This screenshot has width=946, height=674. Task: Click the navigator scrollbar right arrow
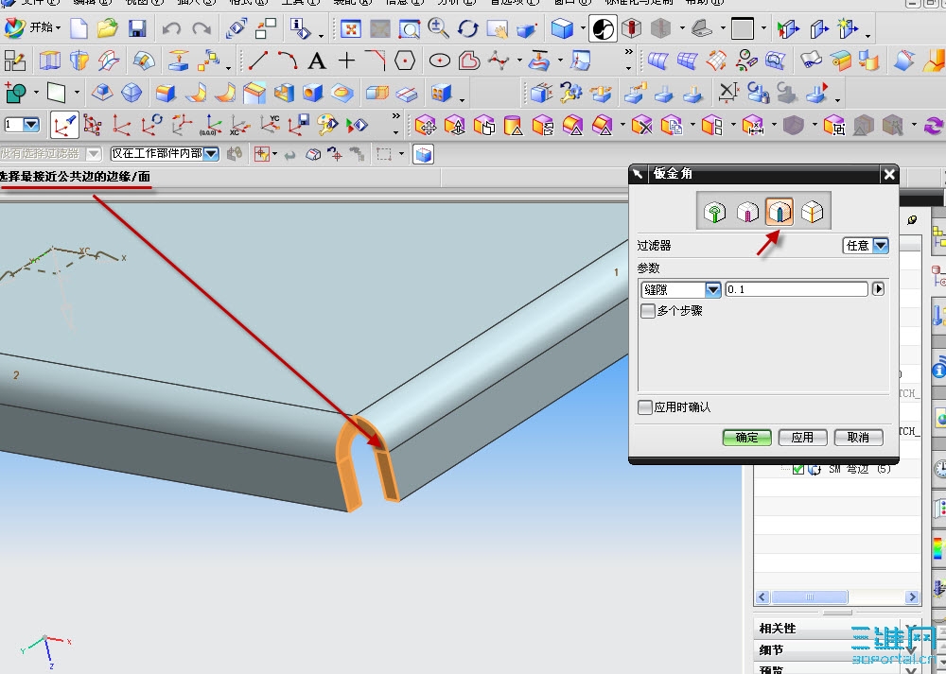click(x=912, y=596)
